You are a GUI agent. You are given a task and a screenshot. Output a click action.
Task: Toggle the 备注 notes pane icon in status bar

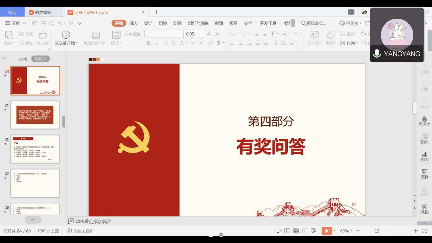click(276, 231)
